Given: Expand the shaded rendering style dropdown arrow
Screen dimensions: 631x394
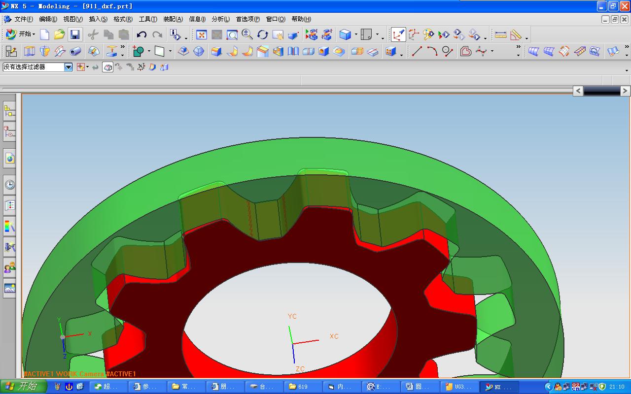Looking at the screenshot, I should (x=356, y=34).
